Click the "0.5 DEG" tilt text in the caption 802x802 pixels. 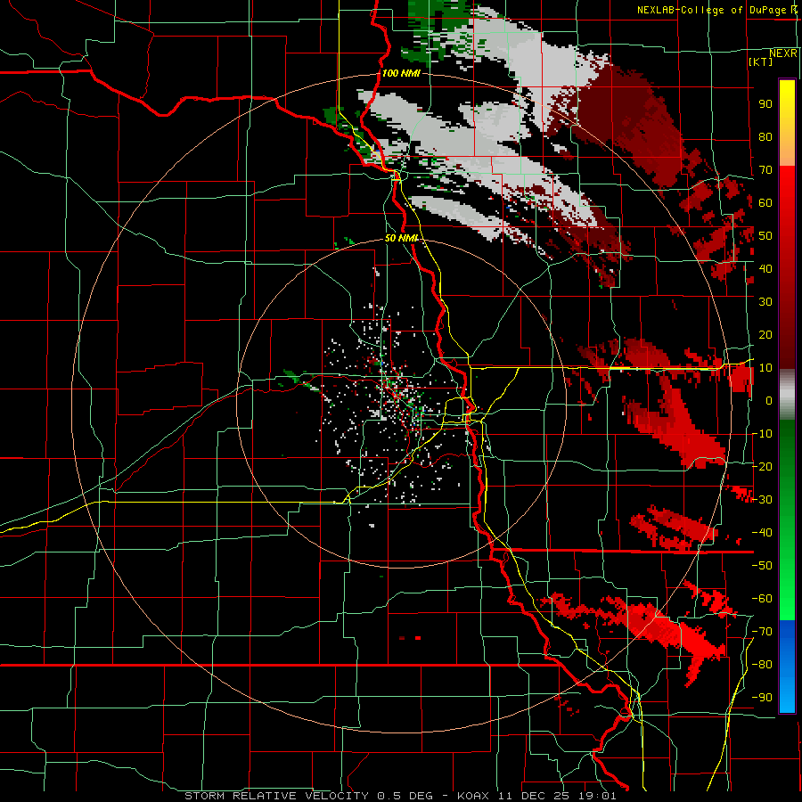pyautogui.click(x=405, y=796)
